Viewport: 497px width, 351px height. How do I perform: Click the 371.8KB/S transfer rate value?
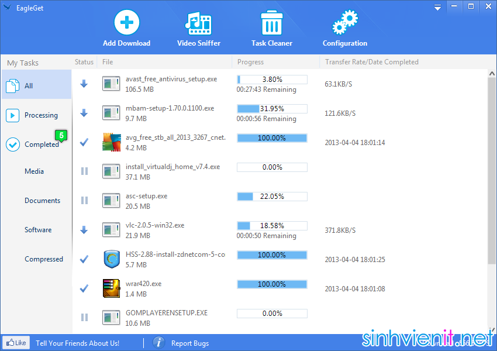click(x=340, y=230)
